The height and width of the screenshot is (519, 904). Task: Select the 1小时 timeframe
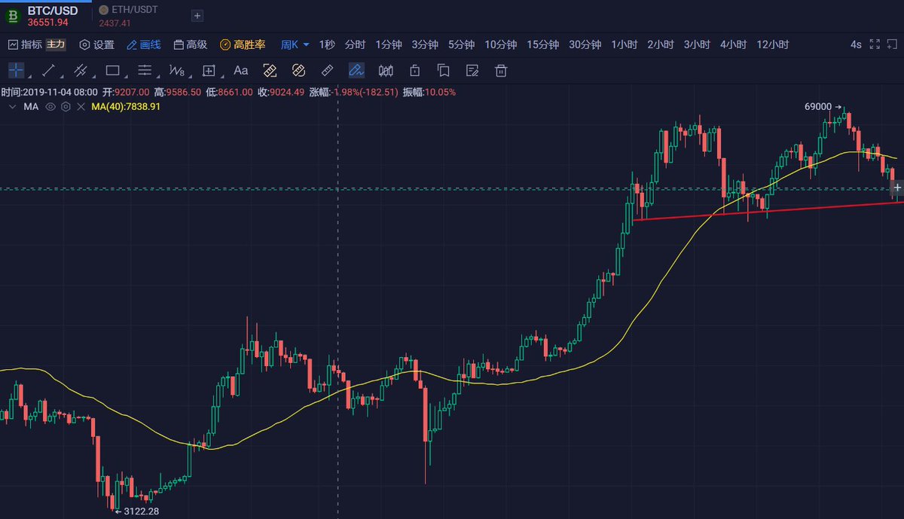(625, 44)
